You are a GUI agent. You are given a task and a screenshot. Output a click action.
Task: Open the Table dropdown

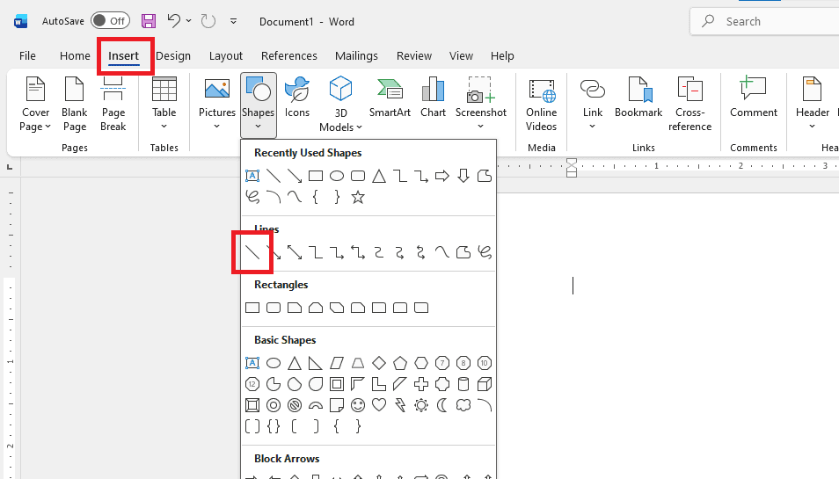[x=164, y=105]
